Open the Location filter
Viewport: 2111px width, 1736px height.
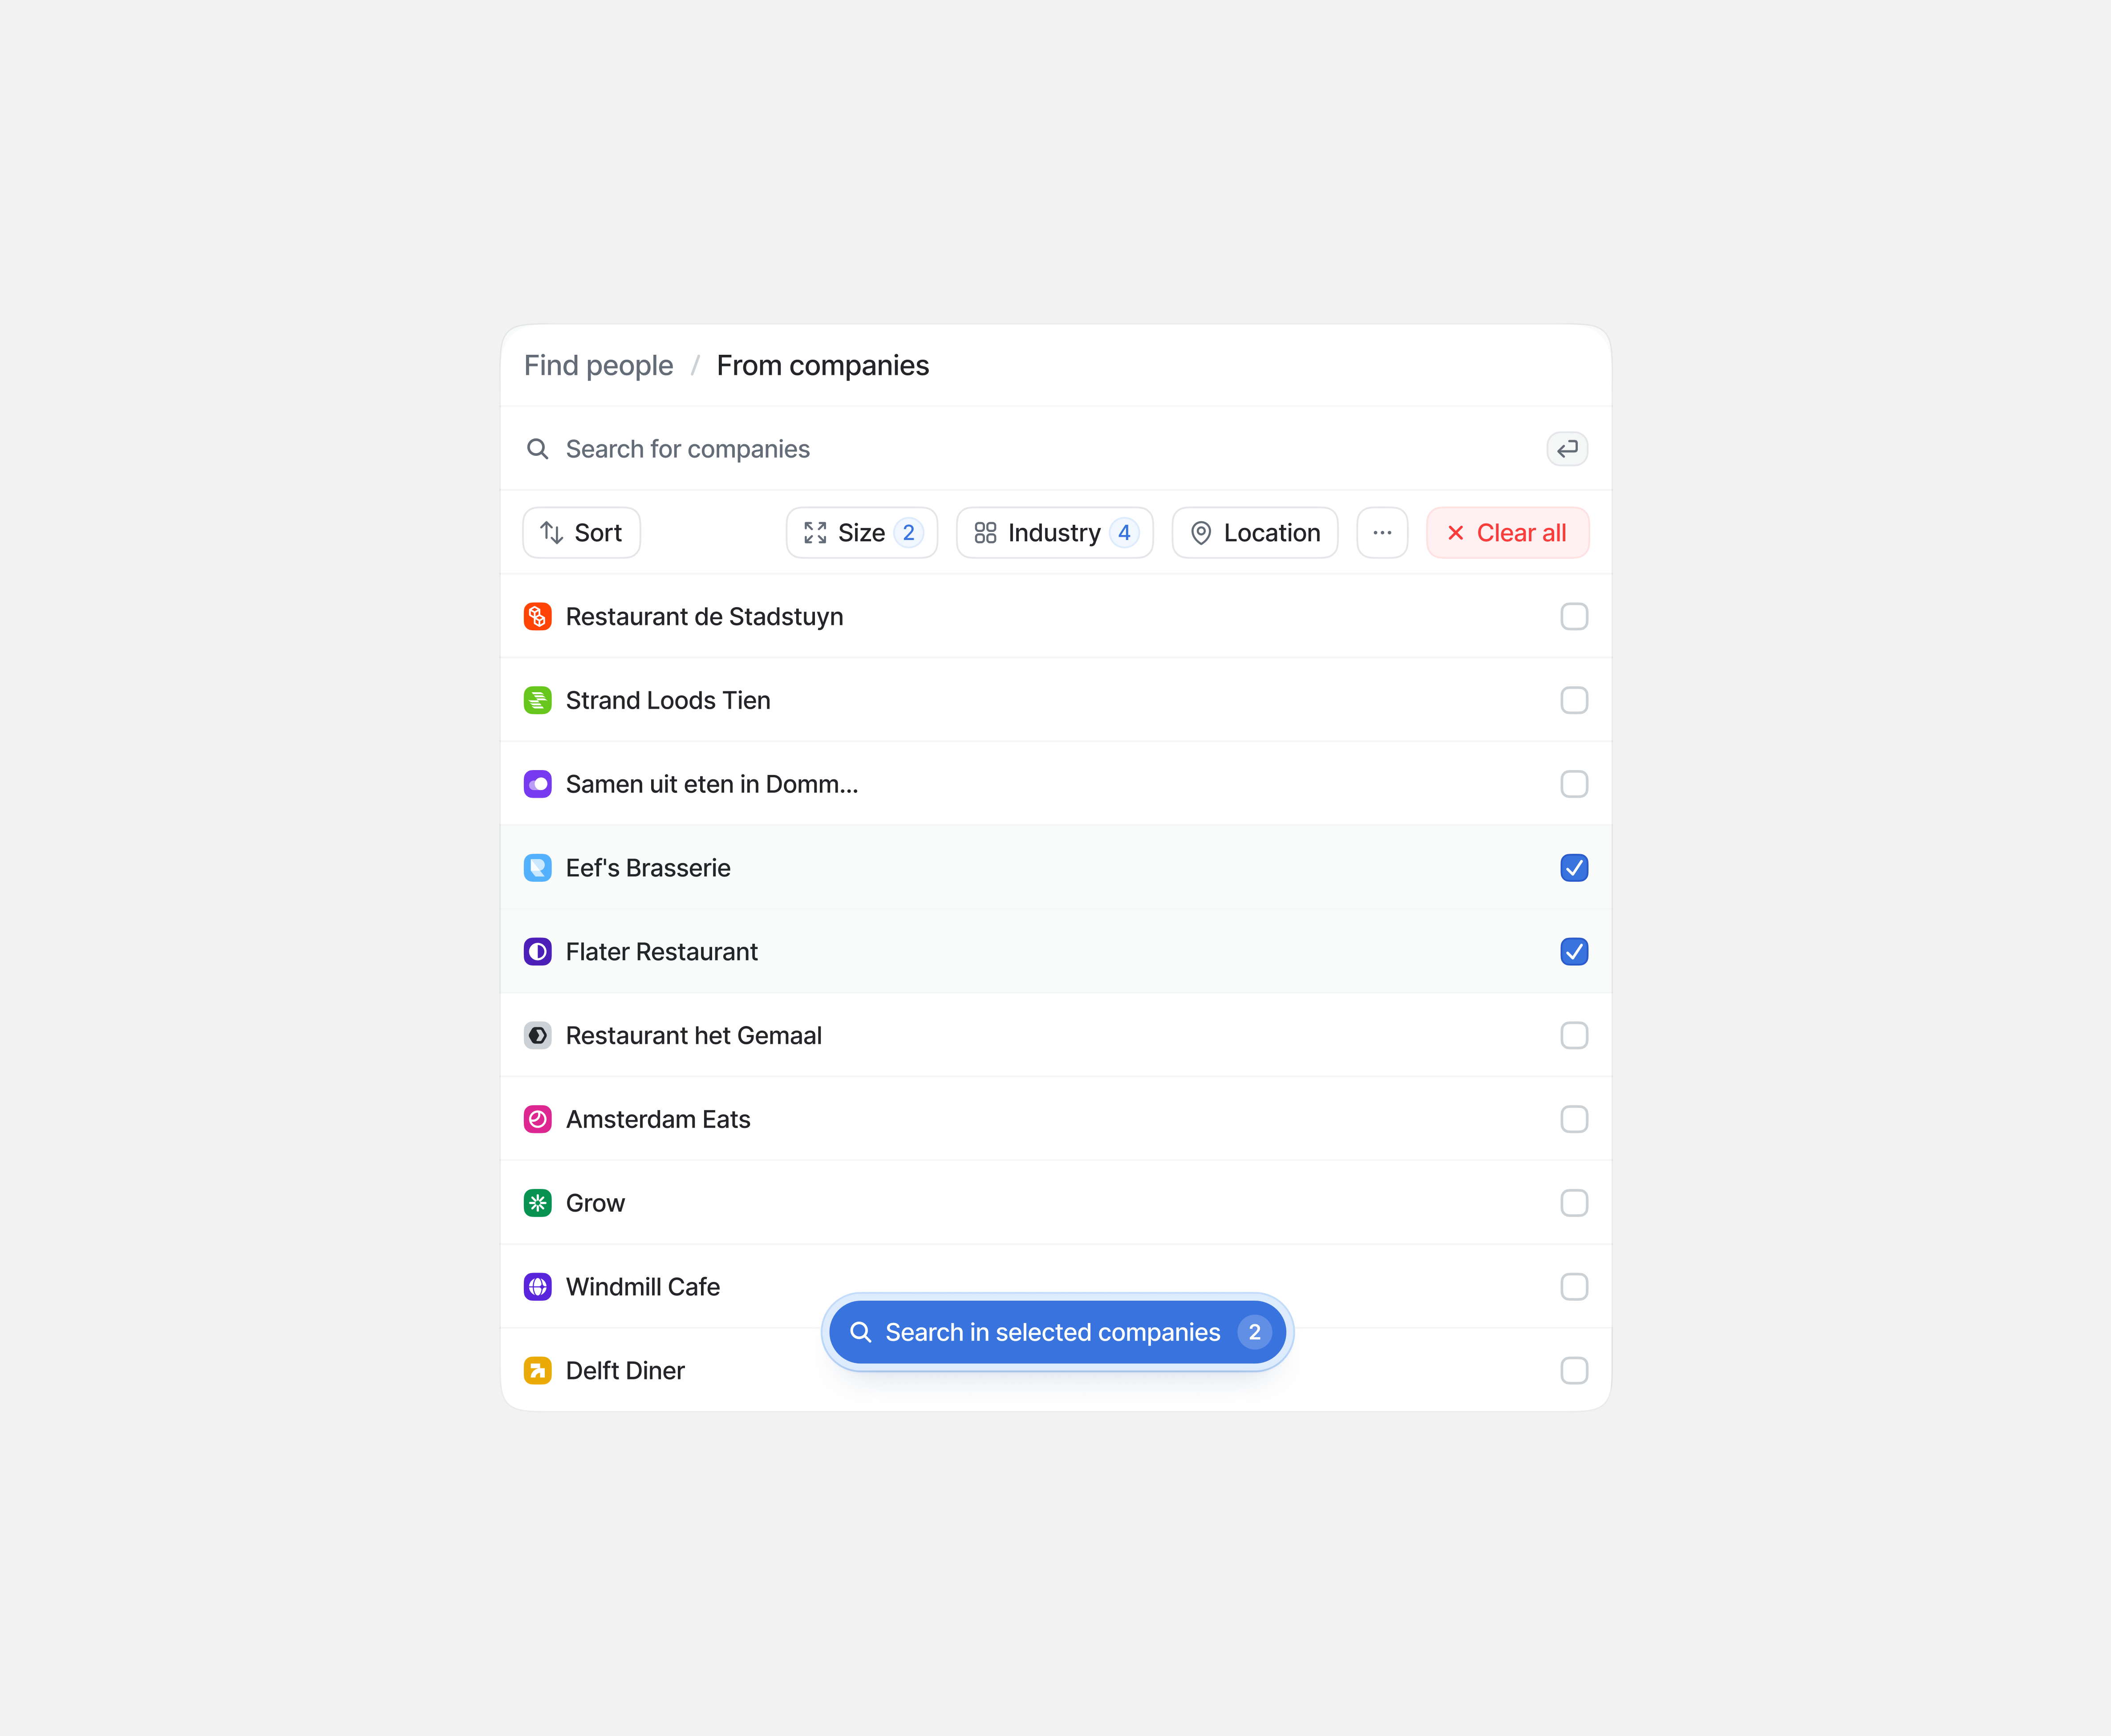click(1254, 532)
